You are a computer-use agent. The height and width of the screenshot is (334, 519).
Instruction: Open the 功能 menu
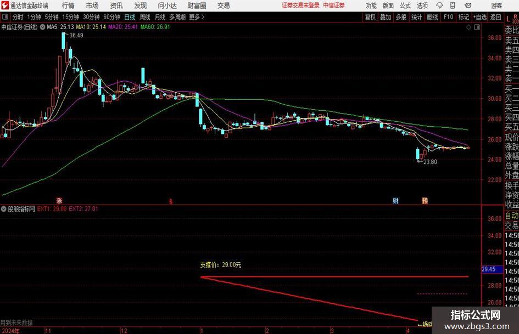[x=371, y=5]
